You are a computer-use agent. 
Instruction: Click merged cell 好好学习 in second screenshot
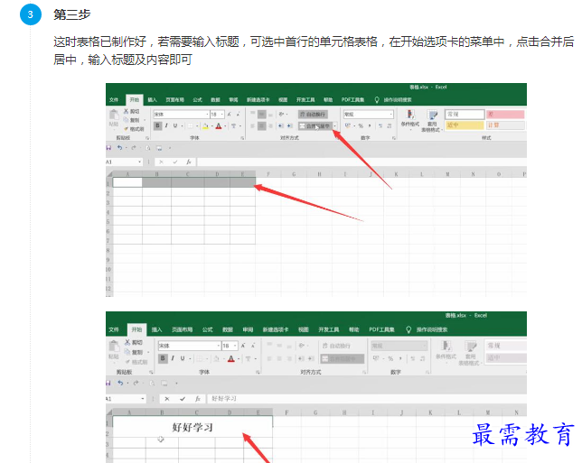192,427
